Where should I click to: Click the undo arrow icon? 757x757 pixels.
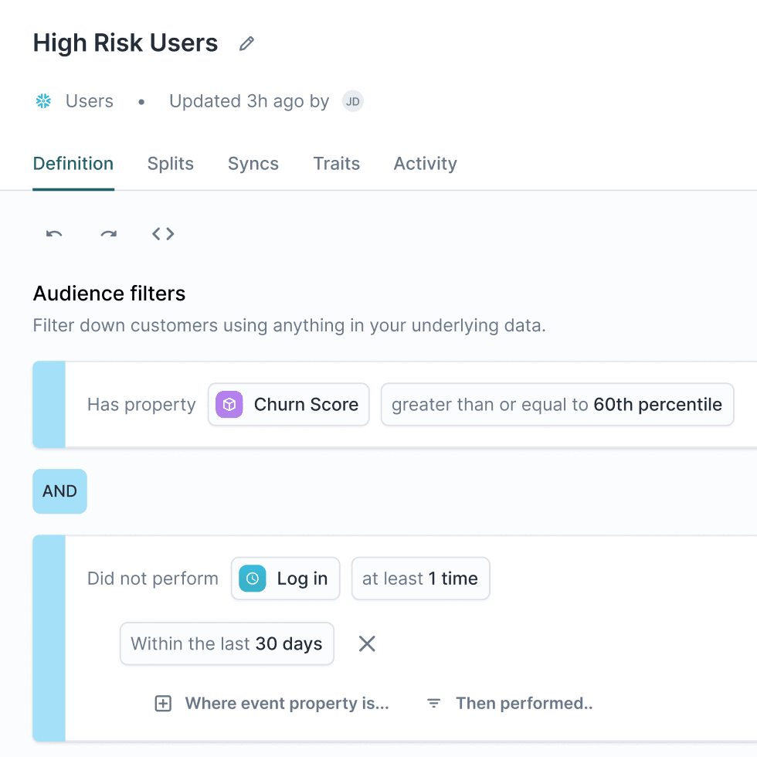click(x=54, y=234)
